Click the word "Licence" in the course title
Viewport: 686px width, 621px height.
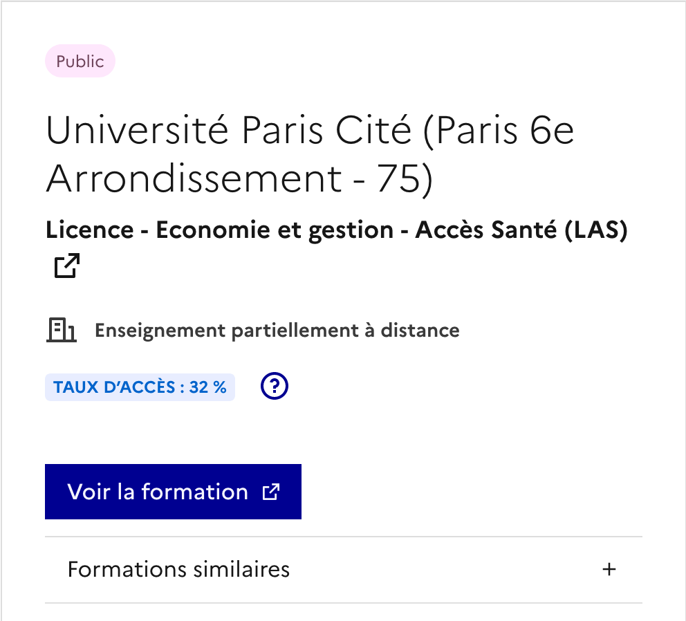(89, 230)
